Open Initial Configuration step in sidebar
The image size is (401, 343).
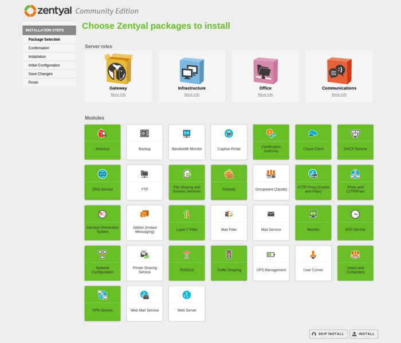pos(44,65)
